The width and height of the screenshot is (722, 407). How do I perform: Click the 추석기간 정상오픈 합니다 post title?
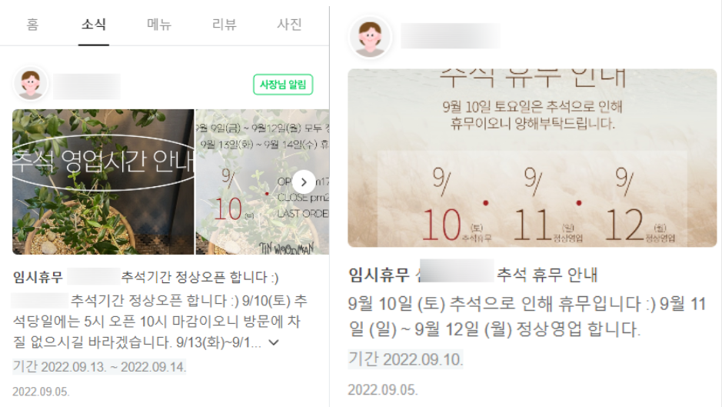(199, 277)
